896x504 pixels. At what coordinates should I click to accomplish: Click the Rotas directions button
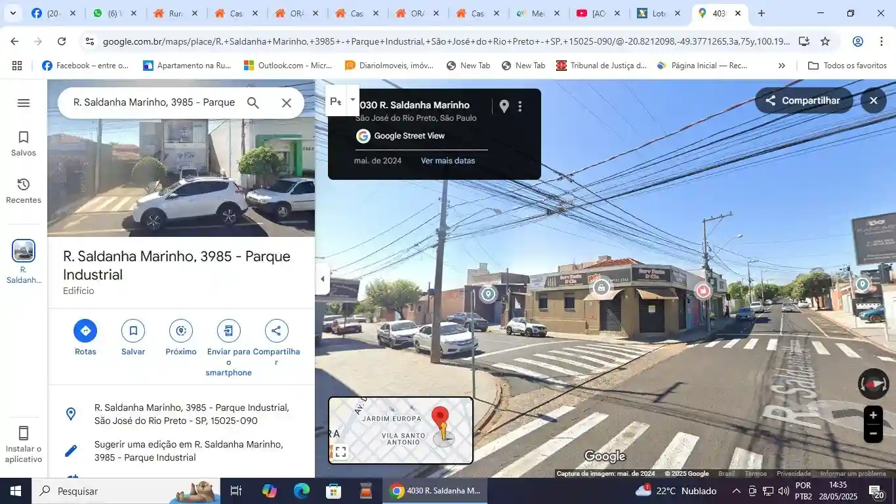(85, 338)
